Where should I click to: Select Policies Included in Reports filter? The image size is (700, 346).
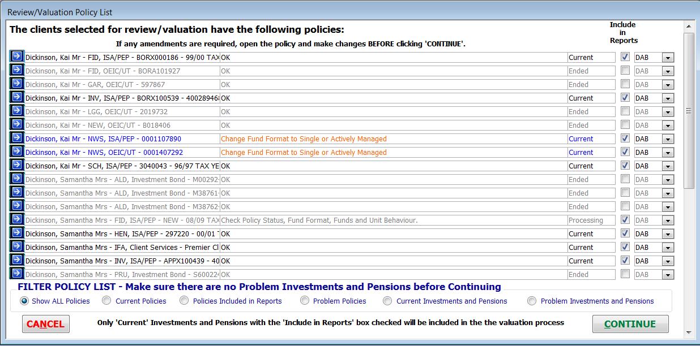pos(231,301)
